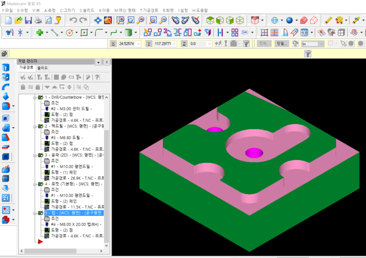
Task: Click the Print icon in toolbar
Action: (x=38, y=20)
